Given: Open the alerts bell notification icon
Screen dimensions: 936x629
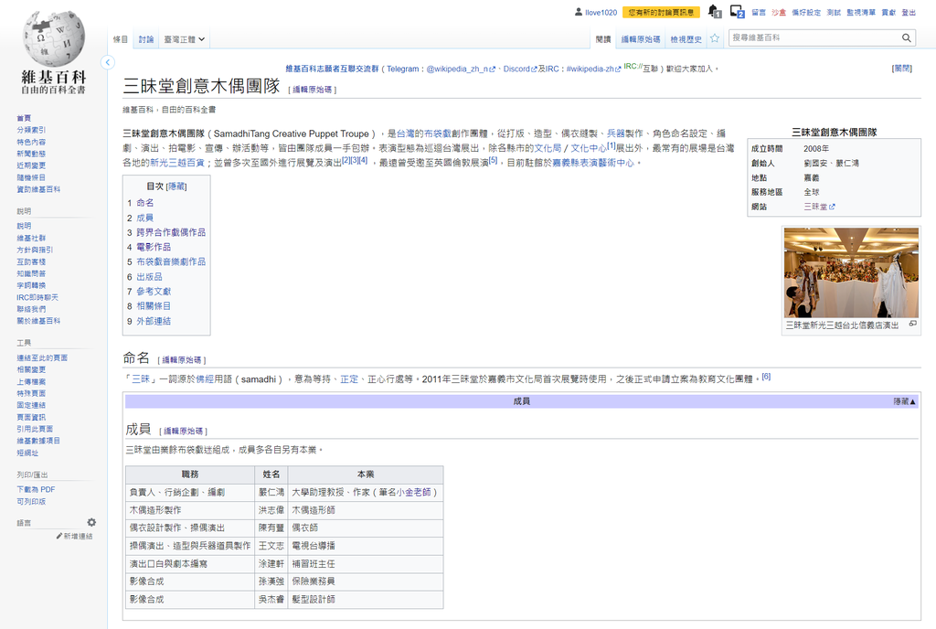Looking at the screenshot, I should 714,12.
